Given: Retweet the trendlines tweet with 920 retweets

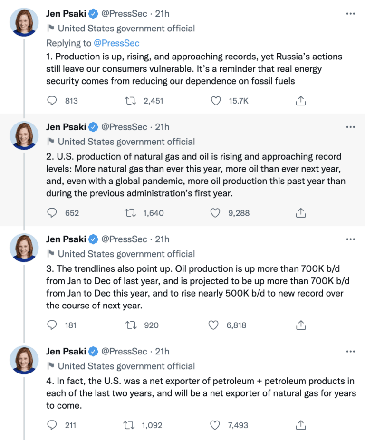Looking at the screenshot, I should click(x=130, y=325).
